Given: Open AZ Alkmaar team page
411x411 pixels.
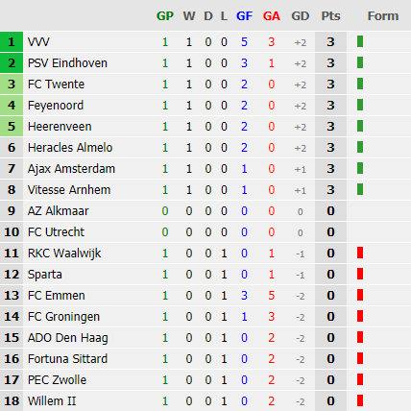Looking at the screenshot, I should 59,211.
